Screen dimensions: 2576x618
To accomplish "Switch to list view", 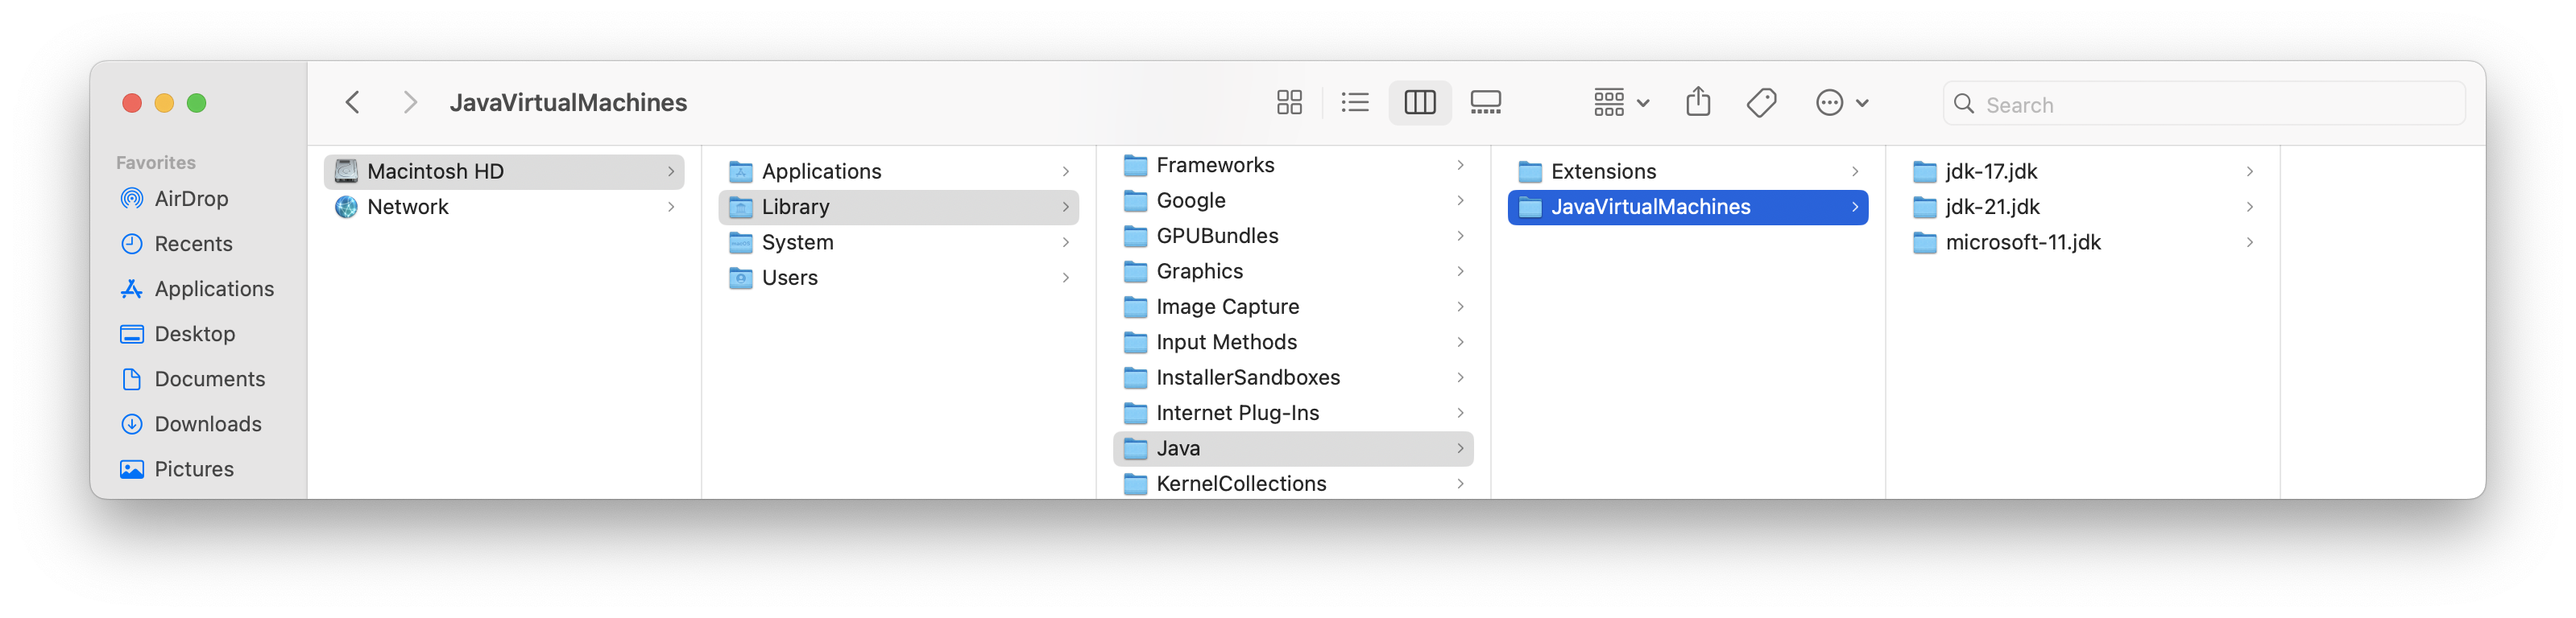I will coord(1355,102).
